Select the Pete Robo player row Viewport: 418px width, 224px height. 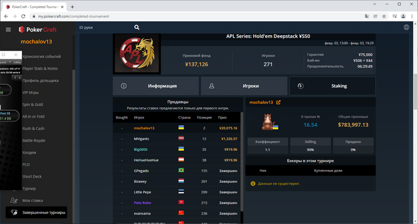point(177,203)
